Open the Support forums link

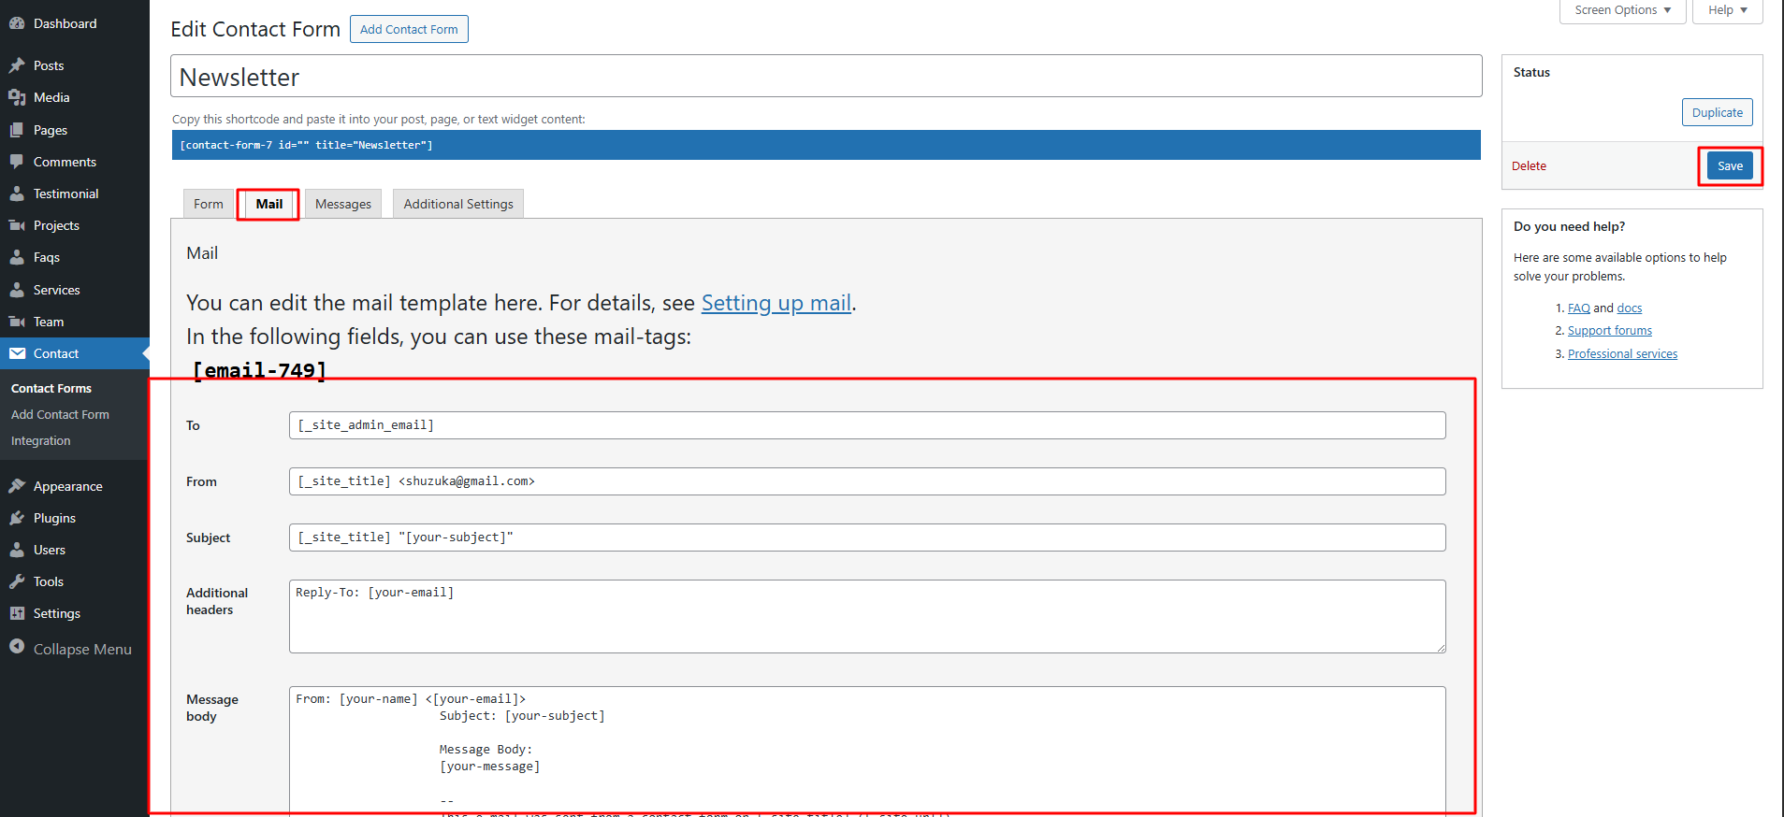coord(1610,330)
